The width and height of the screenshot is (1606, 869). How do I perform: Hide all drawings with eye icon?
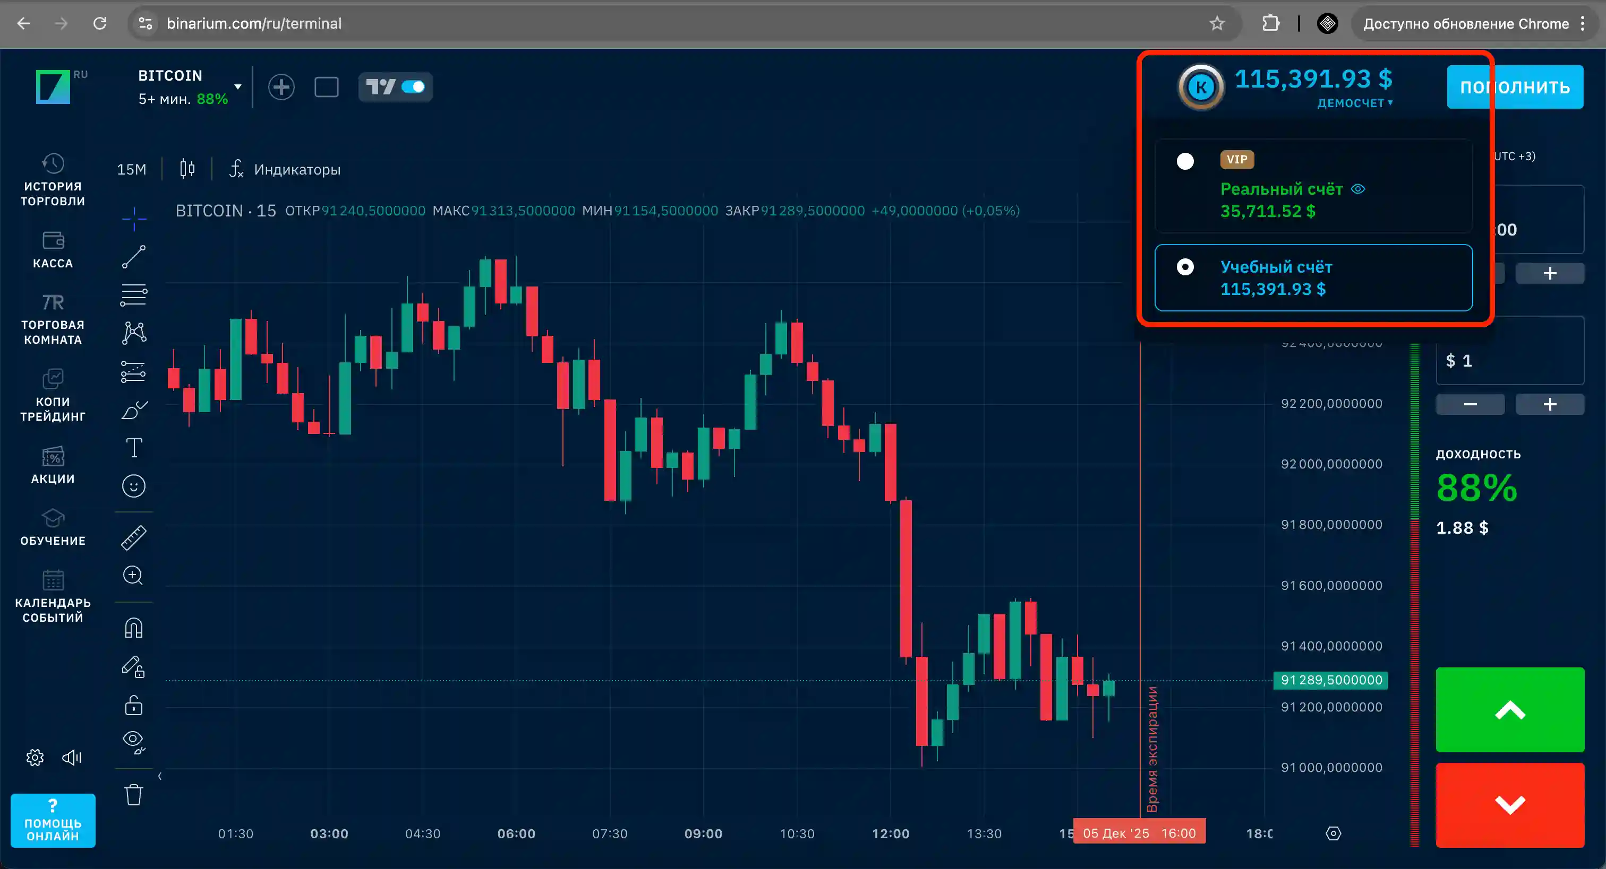(x=133, y=743)
